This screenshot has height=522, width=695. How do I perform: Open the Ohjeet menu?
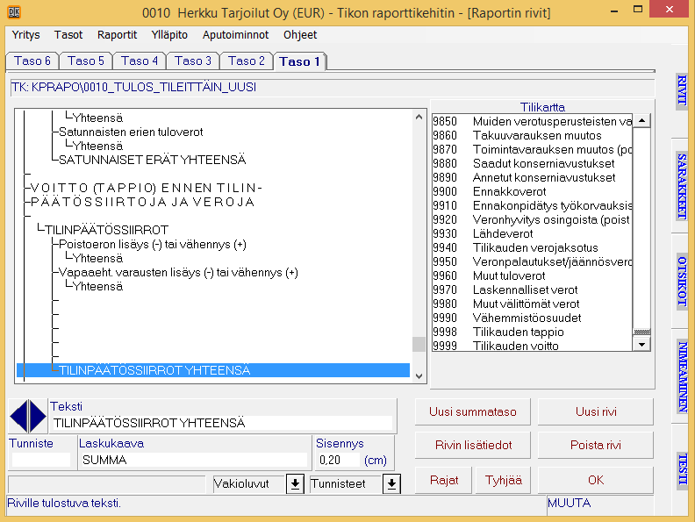(x=300, y=34)
